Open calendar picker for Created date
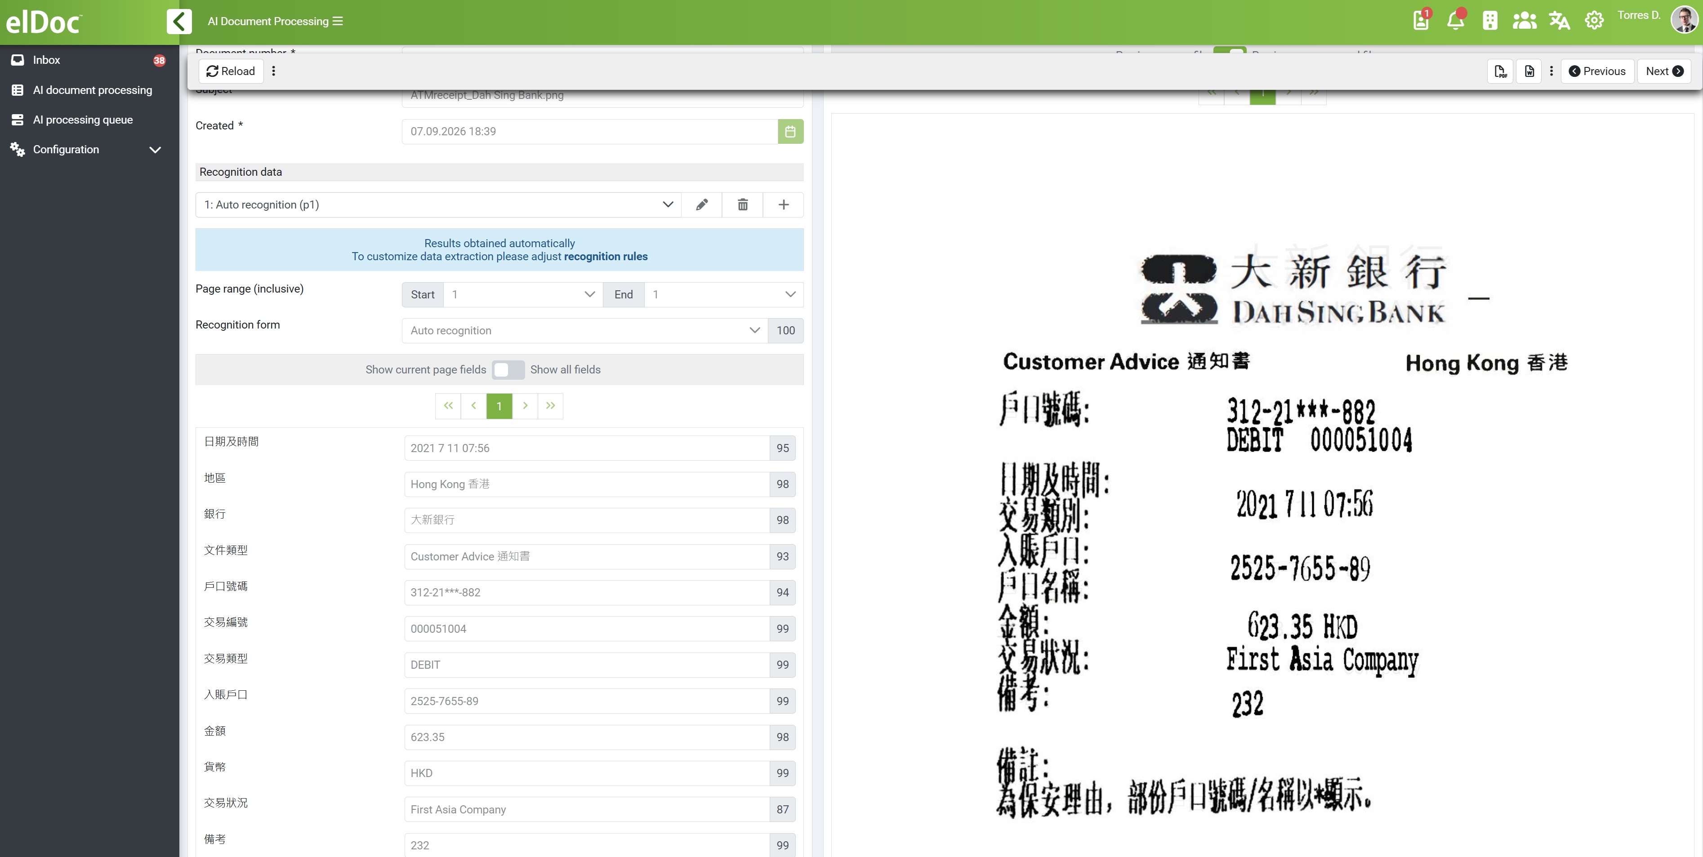Screen dimensions: 1703x857 point(791,132)
